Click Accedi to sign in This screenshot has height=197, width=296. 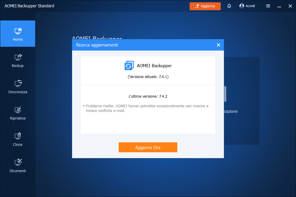[x=247, y=6]
